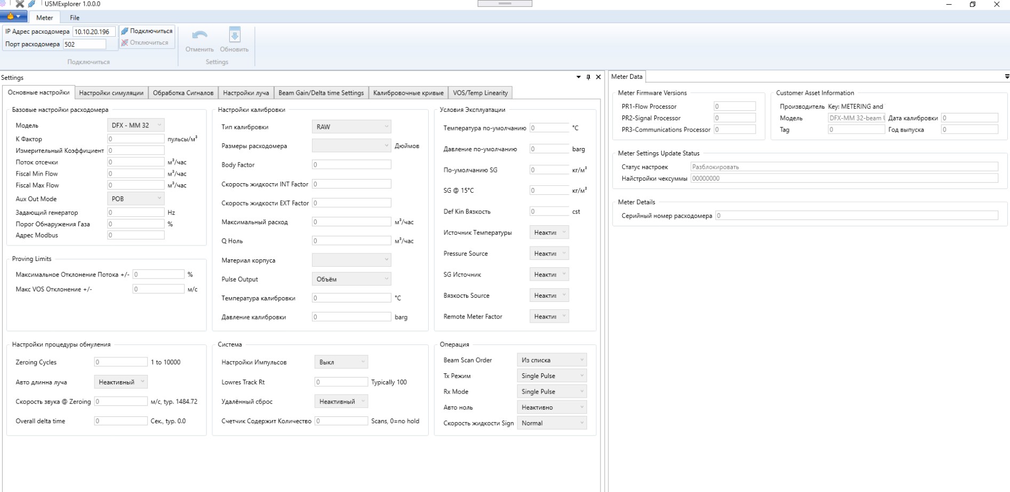The image size is (1010, 492).
Task: Click the Обновить download icon
Action: click(x=234, y=36)
